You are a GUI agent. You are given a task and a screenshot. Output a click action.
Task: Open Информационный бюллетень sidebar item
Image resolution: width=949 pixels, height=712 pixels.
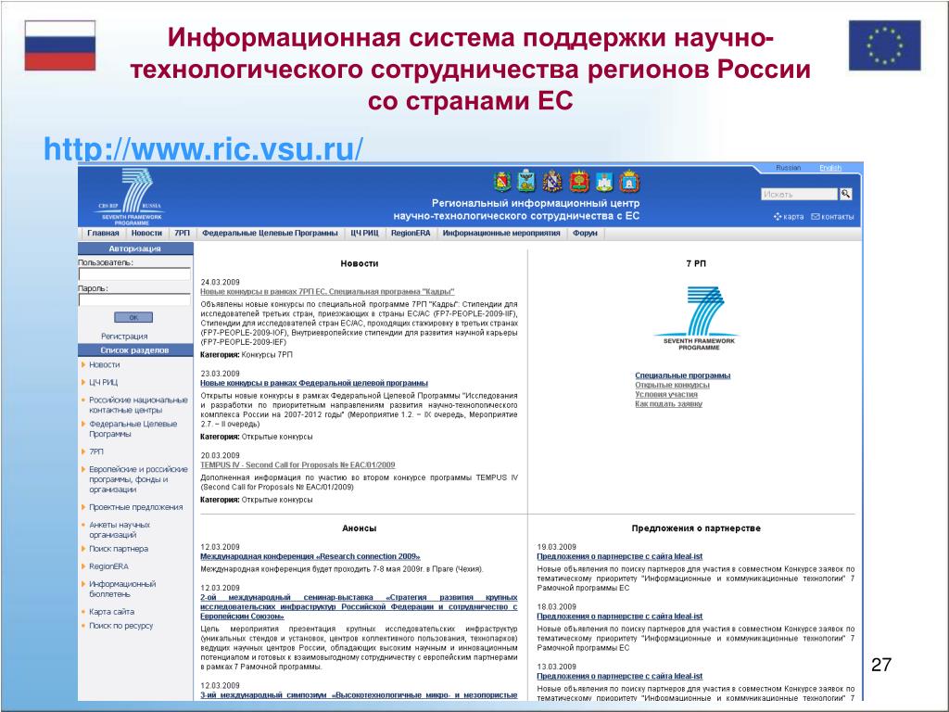[122, 589]
